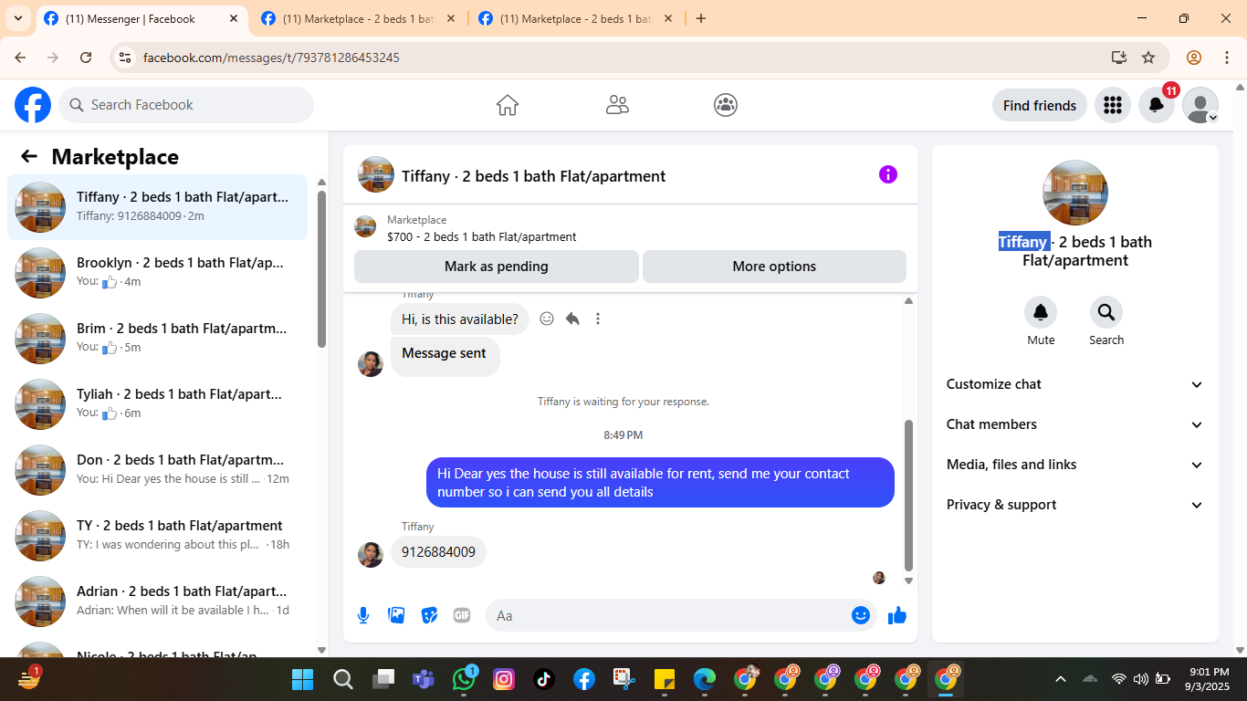Click the Search Facebook field

click(186, 105)
